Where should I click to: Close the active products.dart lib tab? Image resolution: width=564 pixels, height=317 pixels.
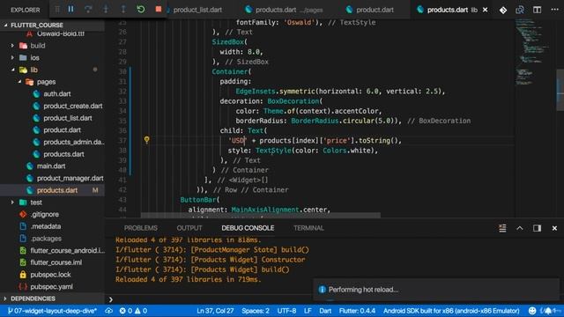pyautogui.click(x=486, y=10)
